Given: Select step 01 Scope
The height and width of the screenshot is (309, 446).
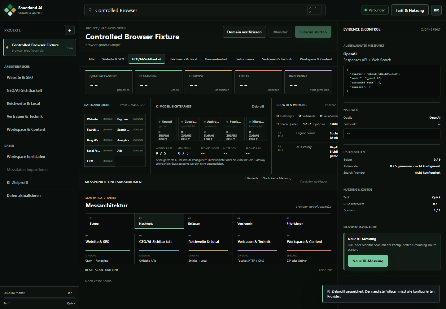Looking at the screenshot, I should click(x=110, y=221).
